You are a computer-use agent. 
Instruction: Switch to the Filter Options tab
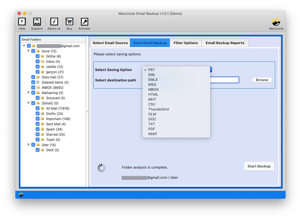click(186, 43)
